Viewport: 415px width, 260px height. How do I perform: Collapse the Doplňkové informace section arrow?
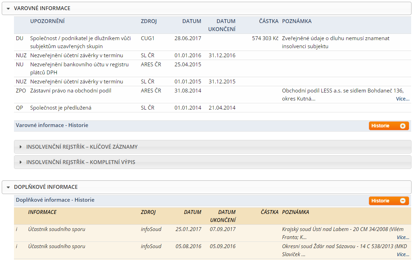[8, 187]
